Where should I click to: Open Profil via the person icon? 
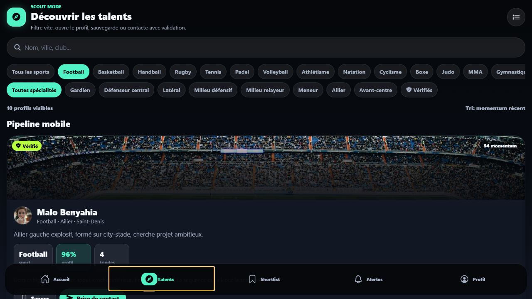[464, 279]
